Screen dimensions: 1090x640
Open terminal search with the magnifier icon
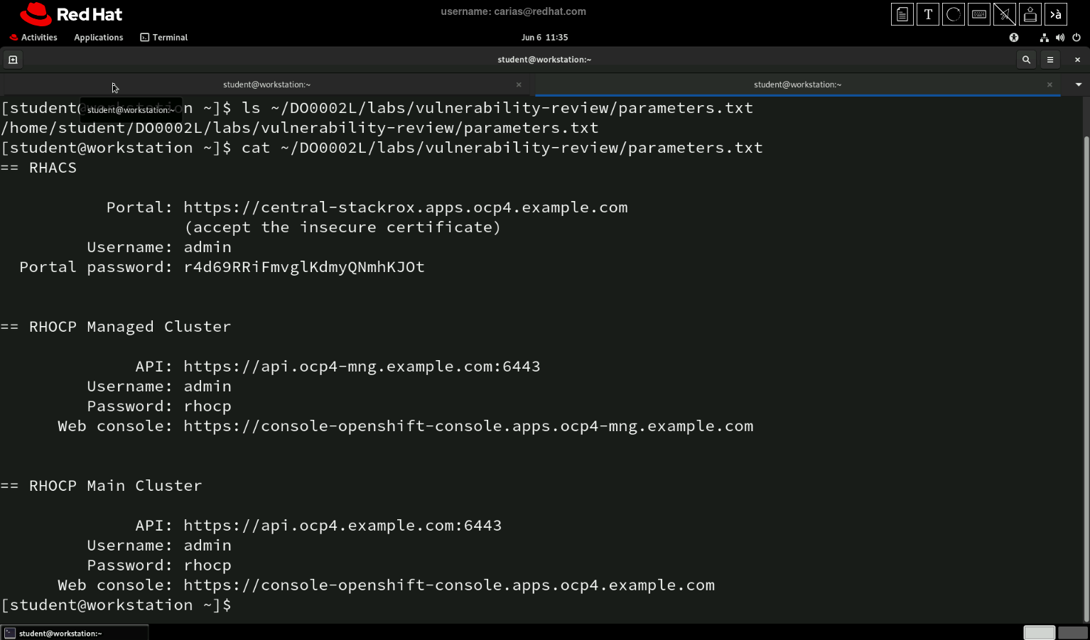1026,60
